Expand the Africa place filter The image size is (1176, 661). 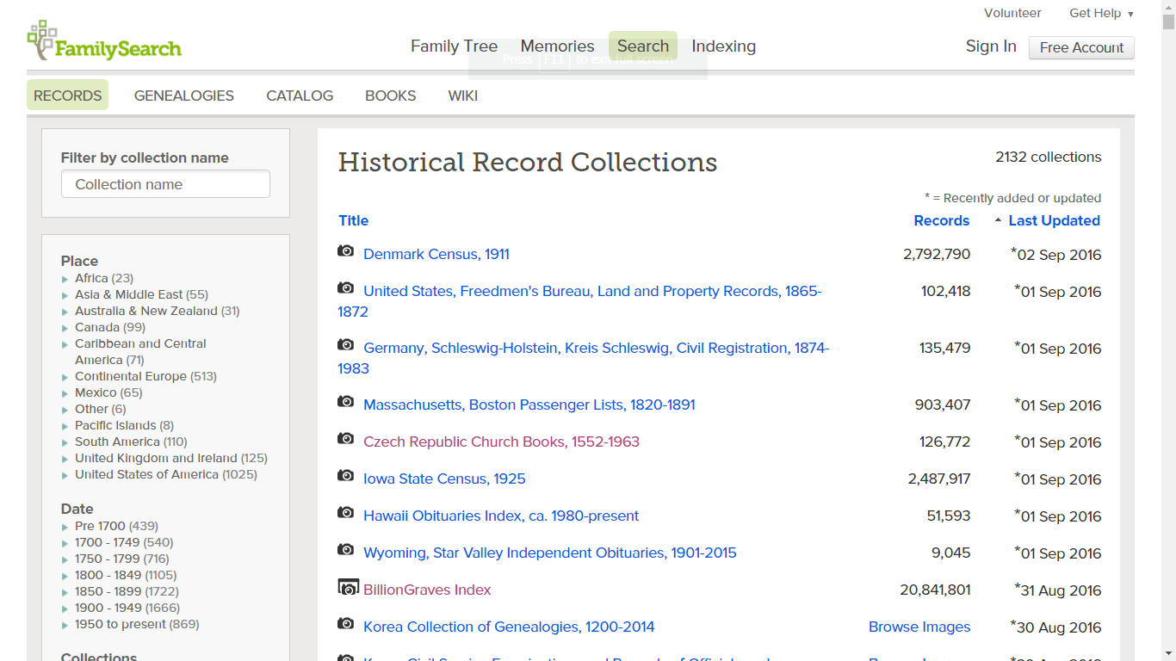tap(65, 278)
